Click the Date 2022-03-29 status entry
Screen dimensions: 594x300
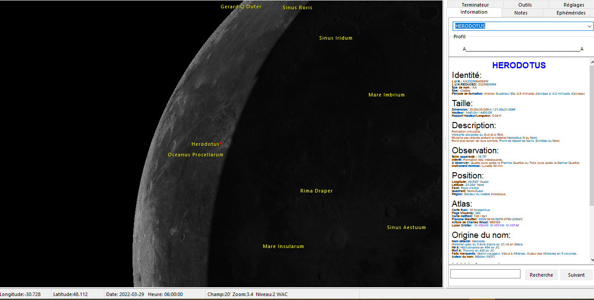(125, 294)
